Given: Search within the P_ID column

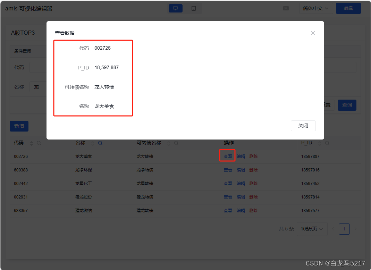Looking at the screenshot, I should point(327,143).
